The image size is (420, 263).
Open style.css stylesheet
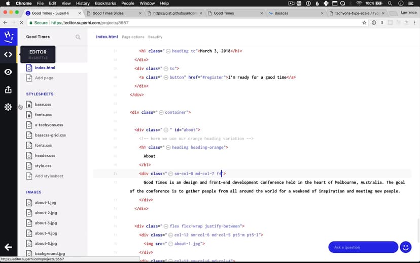coord(43,166)
